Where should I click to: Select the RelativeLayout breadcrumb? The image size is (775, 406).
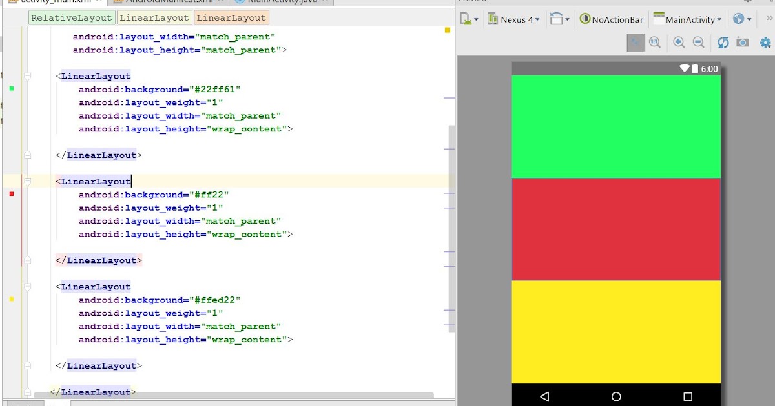pos(71,18)
